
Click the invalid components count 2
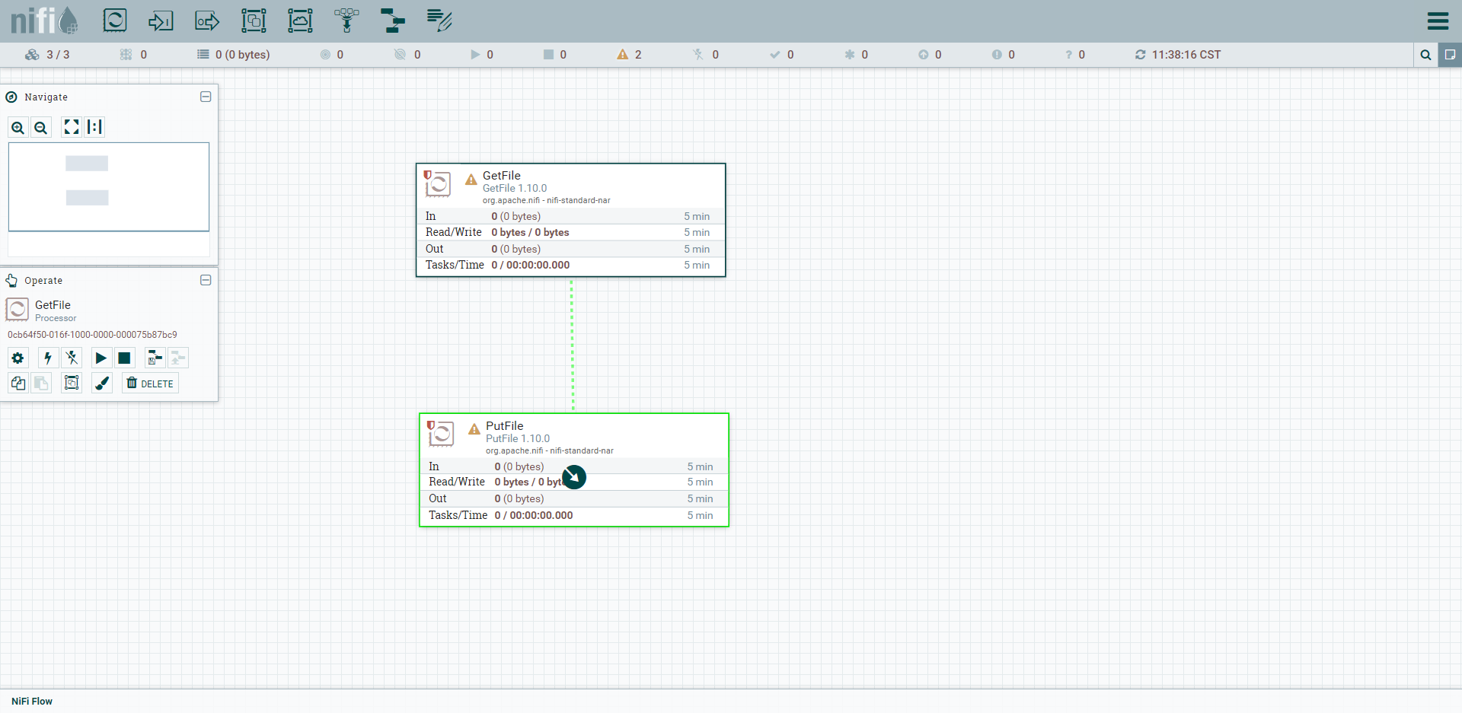point(630,55)
